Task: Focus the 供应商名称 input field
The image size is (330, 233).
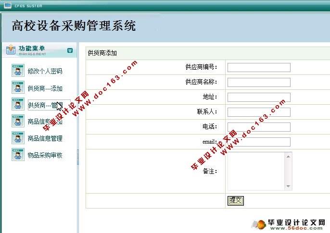Action: pyautogui.click(x=259, y=82)
